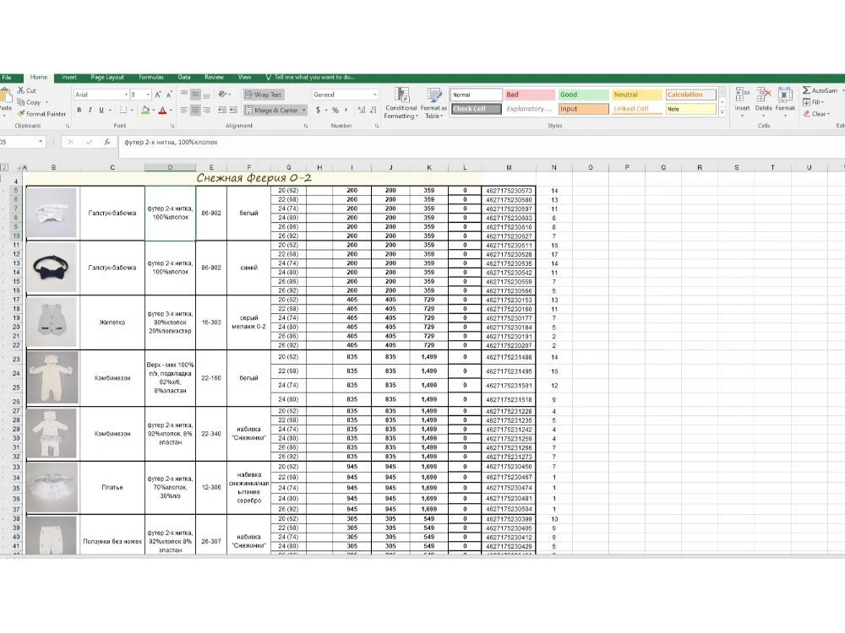Click the AutoSum sigma icon
The image size is (845, 633).
pyautogui.click(x=806, y=90)
